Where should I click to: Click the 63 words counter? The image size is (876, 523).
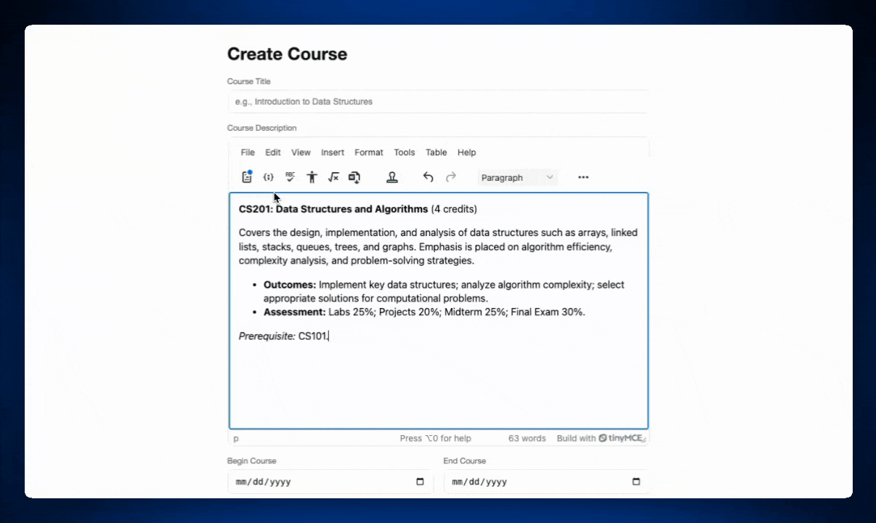[x=527, y=438]
